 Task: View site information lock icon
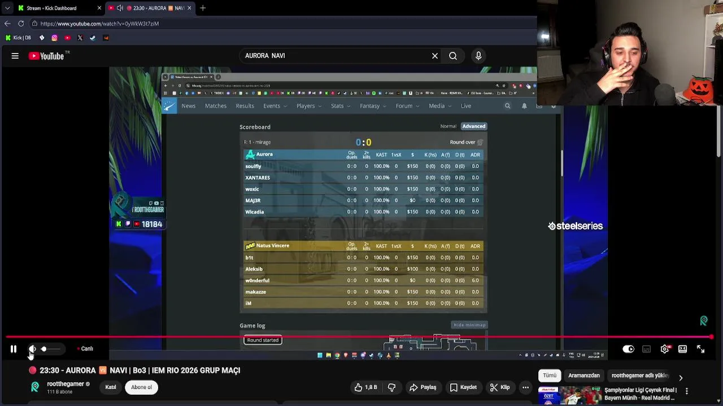click(x=34, y=24)
